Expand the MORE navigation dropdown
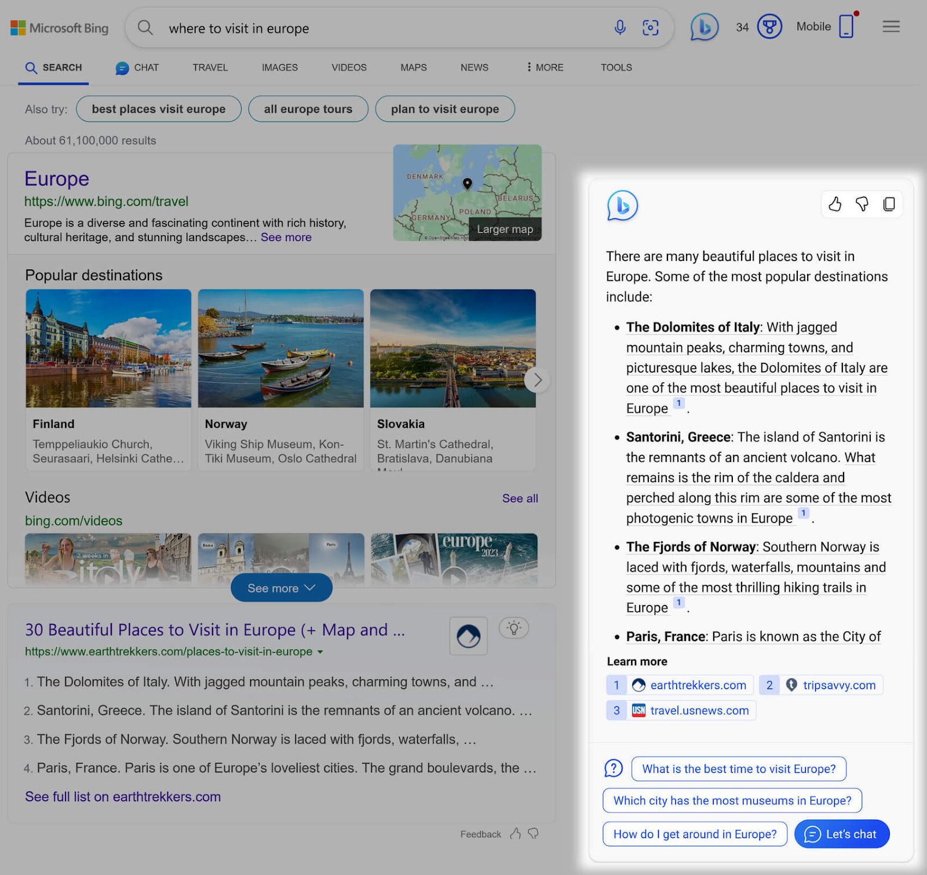This screenshot has width=927, height=875. (543, 67)
